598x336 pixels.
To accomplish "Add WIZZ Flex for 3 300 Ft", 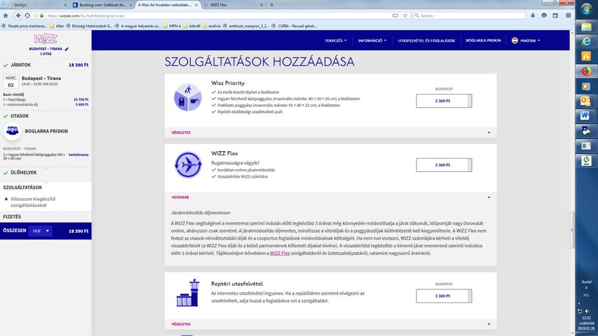I will tap(444, 165).
